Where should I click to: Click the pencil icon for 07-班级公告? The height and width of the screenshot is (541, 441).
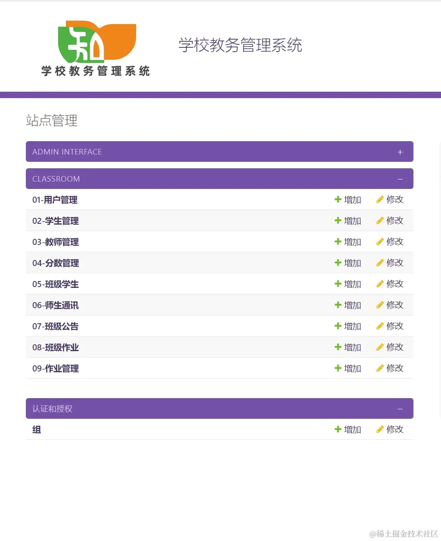[x=380, y=326]
